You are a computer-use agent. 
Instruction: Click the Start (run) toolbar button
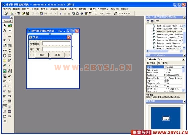point(61,14)
